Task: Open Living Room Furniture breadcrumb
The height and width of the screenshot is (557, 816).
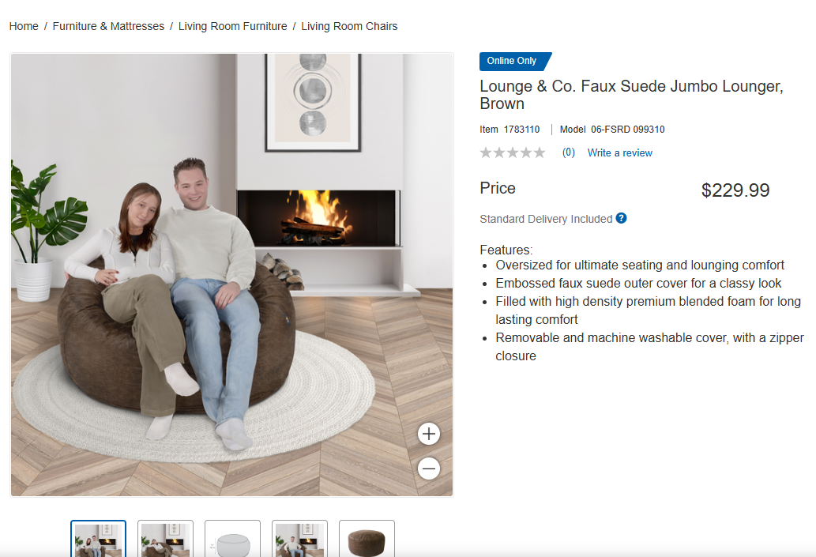Action: point(232,26)
